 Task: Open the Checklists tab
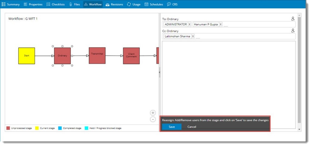[55, 5]
